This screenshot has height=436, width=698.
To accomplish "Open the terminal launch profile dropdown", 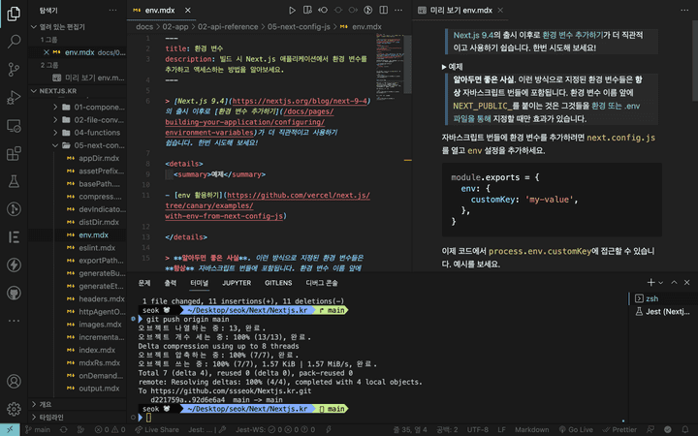I will pos(660,283).
